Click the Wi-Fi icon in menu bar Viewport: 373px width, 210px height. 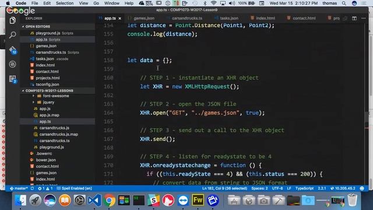click(214, 3)
